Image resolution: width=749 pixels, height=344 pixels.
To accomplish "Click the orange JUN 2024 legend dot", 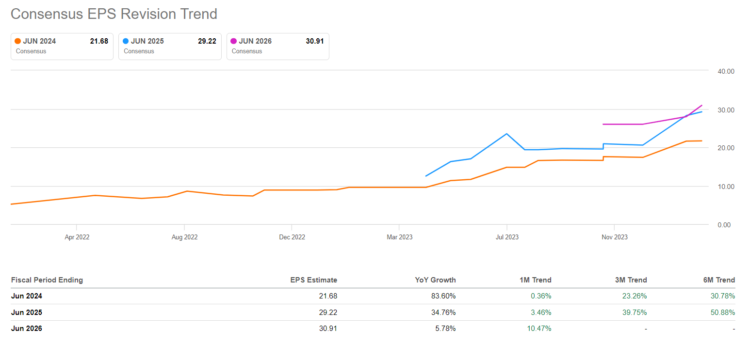I will (x=18, y=41).
